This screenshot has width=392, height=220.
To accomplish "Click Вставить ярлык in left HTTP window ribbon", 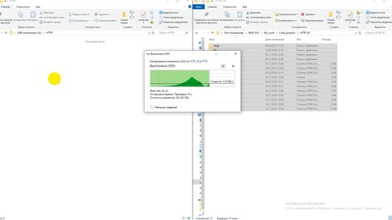I will (x=50, y=22).
